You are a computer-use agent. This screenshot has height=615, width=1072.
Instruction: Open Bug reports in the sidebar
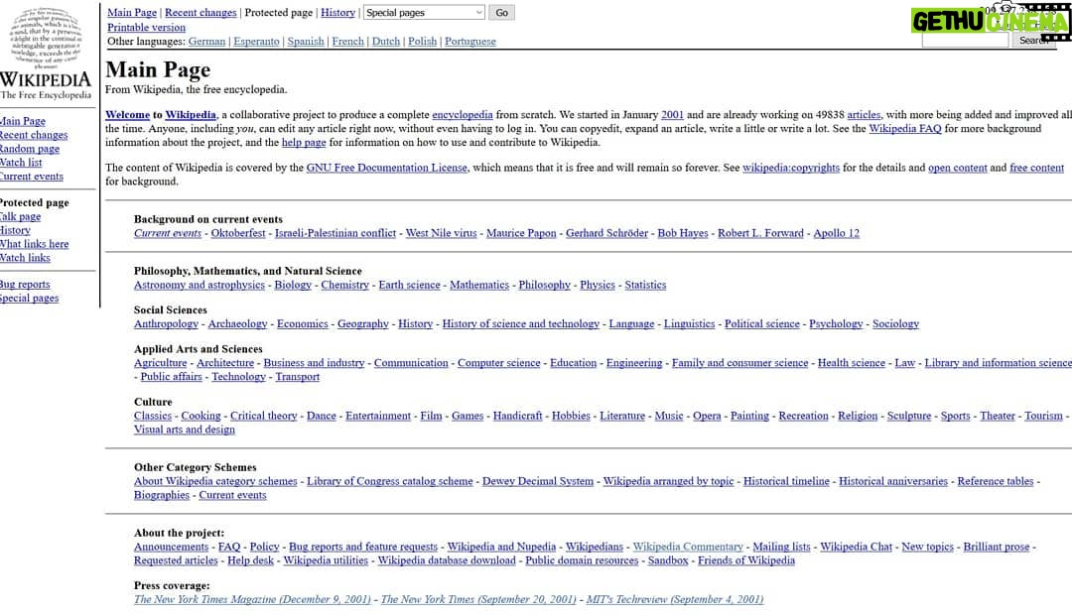tap(25, 285)
